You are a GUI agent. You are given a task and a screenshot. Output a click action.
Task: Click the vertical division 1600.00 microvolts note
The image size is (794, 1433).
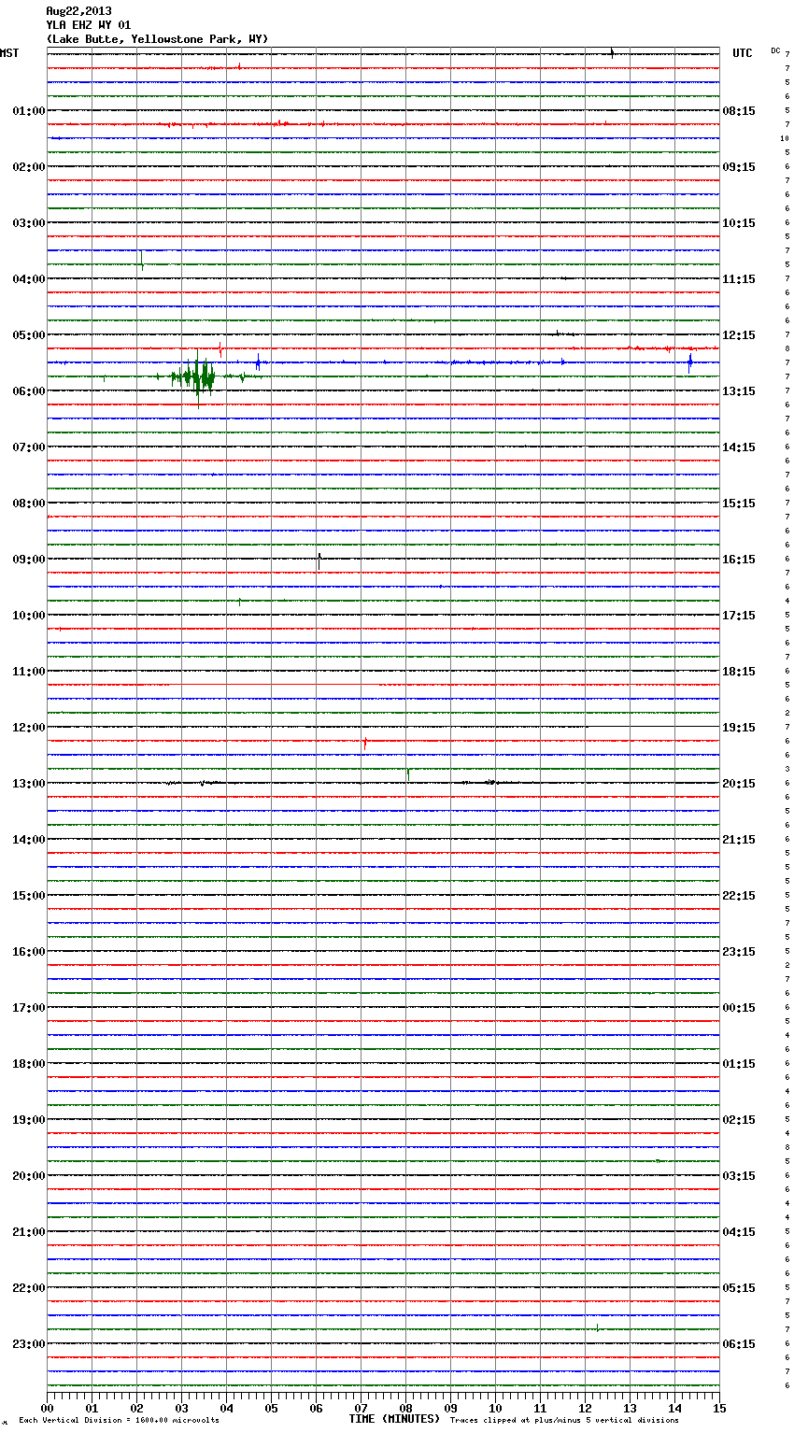[119, 1421]
